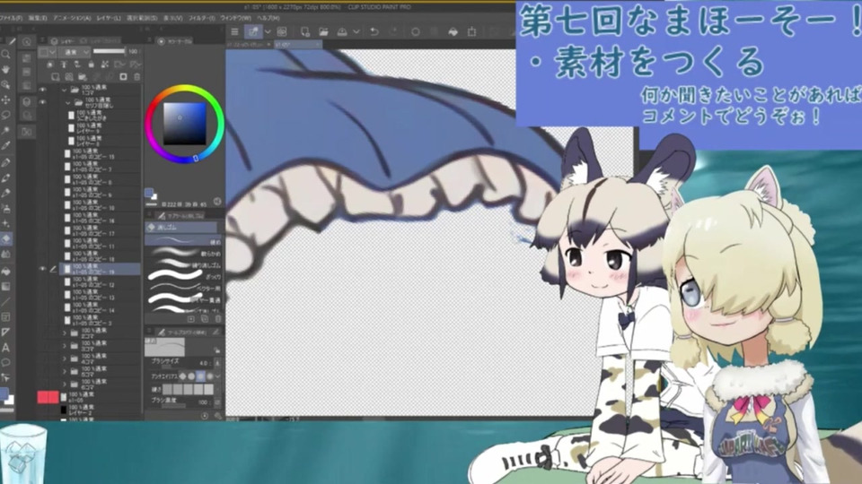862x484 pixels.
Task: Select the highlighted third anti-aliasing option
Action: point(200,376)
